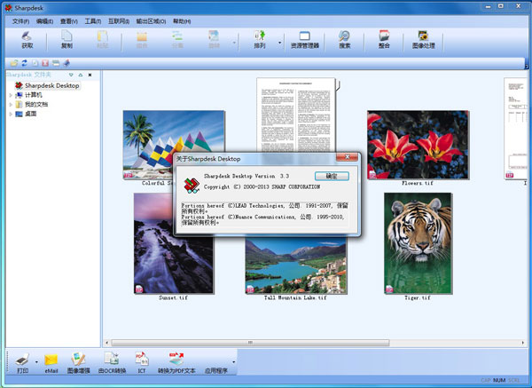Open the dropdown arrow next to the rotate icon
The height and width of the screenshot is (388, 532).
pos(234,43)
